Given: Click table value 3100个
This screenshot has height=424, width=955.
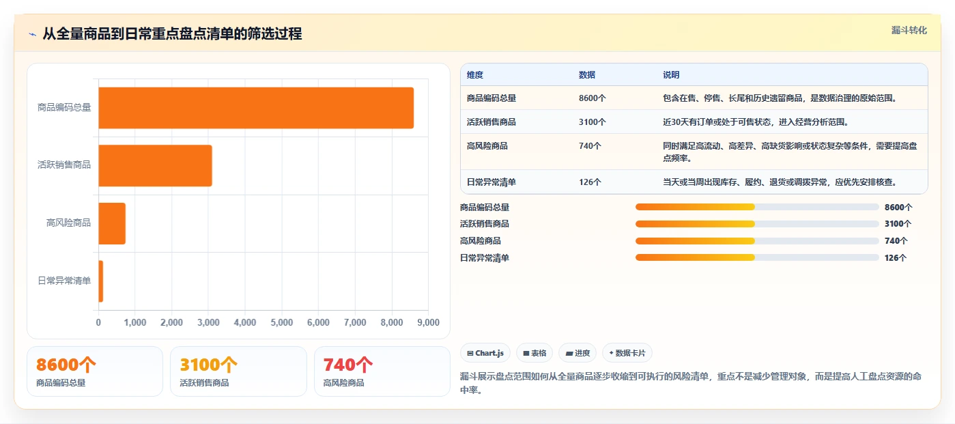Looking at the screenshot, I should (x=593, y=122).
